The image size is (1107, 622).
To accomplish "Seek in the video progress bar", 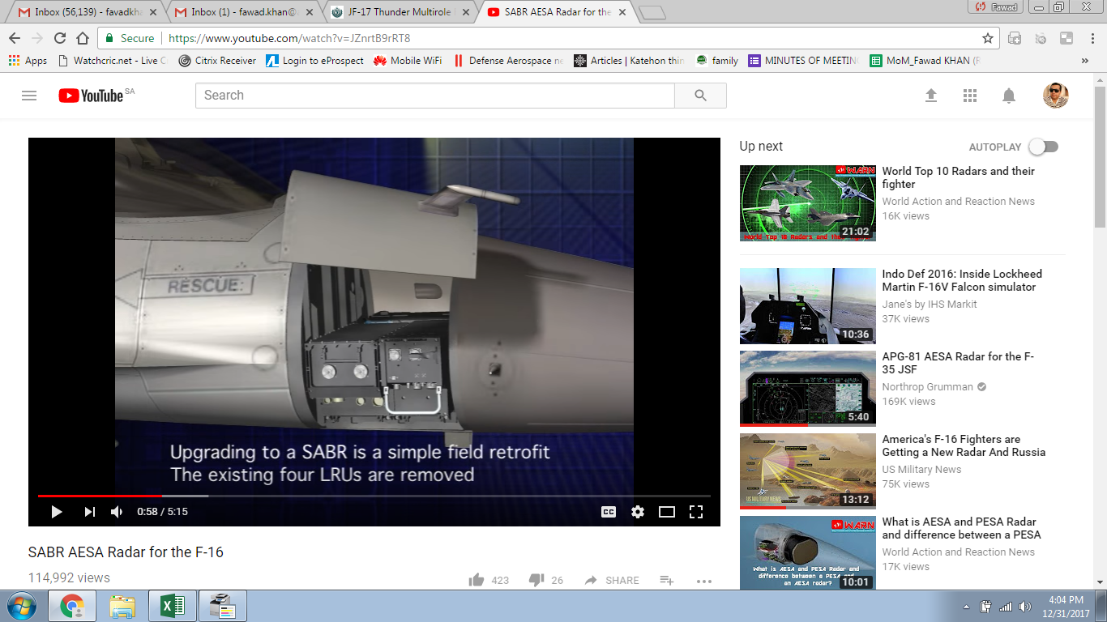I will tap(374, 496).
